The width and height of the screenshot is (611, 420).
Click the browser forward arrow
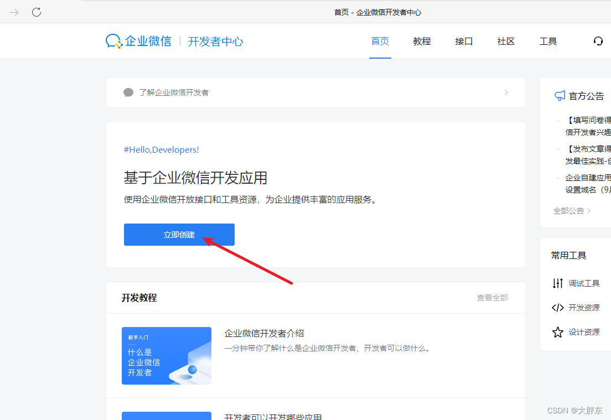14,13
